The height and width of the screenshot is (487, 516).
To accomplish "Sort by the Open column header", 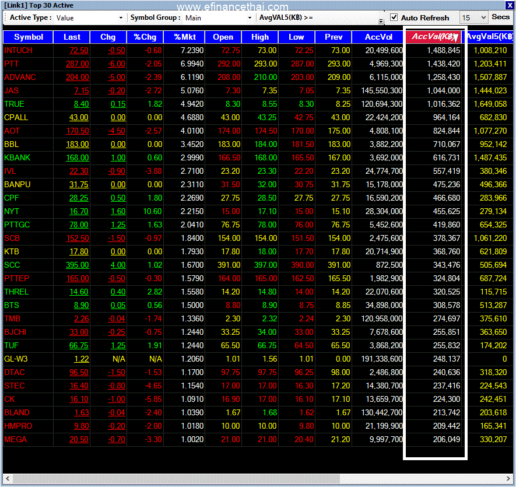I will pyautogui.click(x=223, y=37).
